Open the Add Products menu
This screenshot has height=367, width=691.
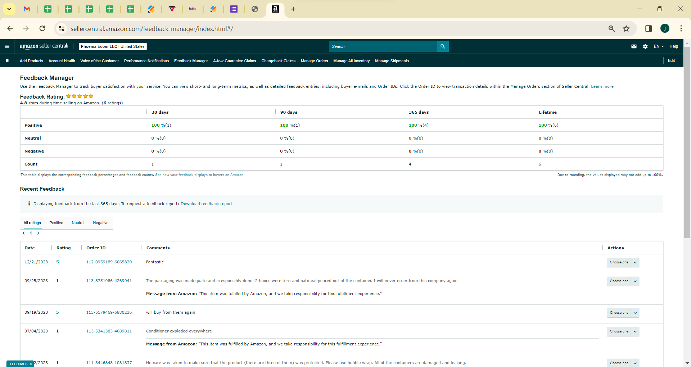31,61
